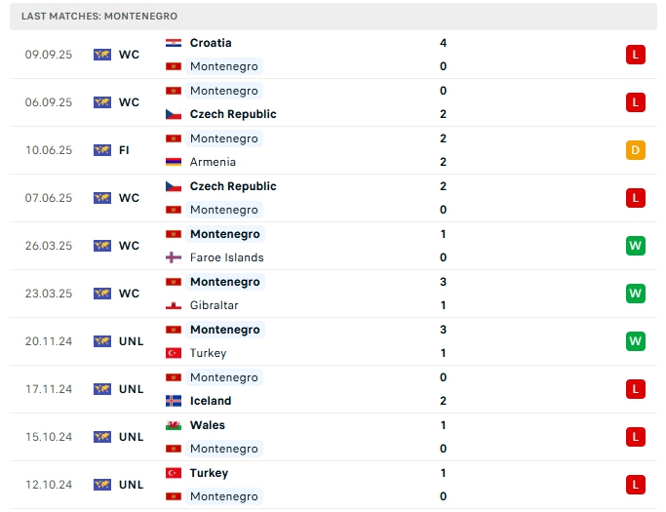This screenshot has height=512, width=666.
Task: Select the 4 score for Croatia
Action: (443, 43)
